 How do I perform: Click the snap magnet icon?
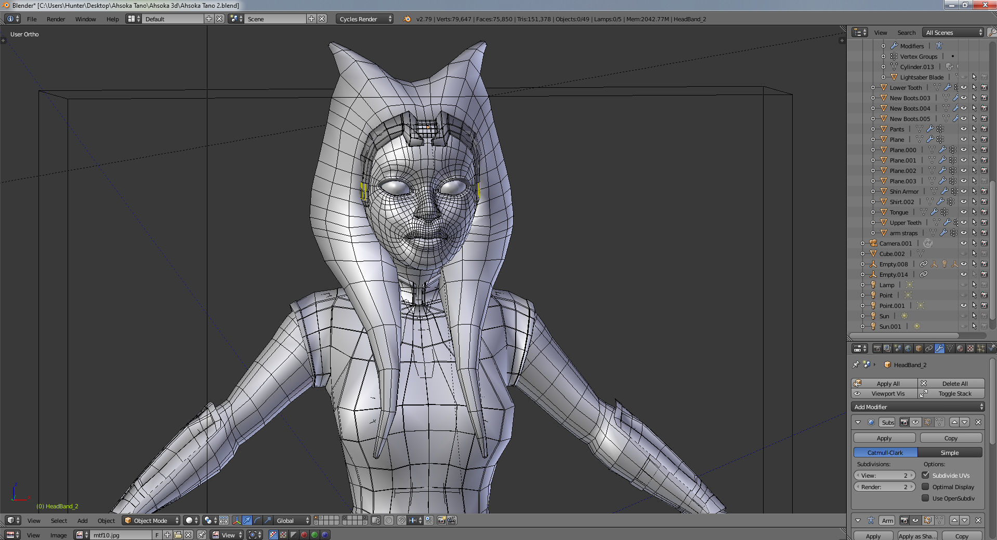(x=402, y=520)
